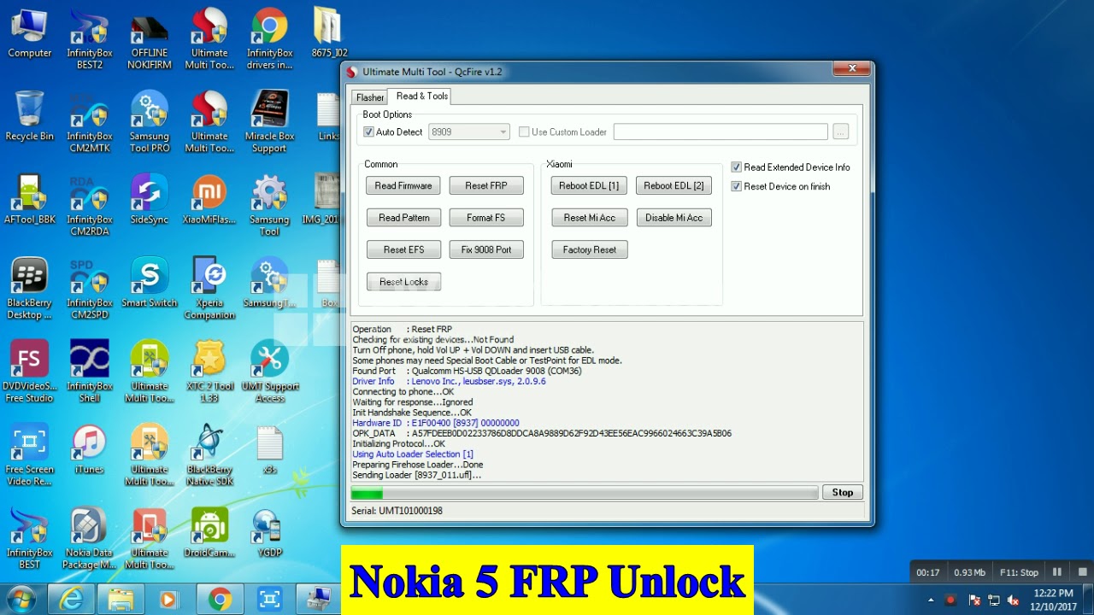Select the InfinityBox CM2RDA shortcut

pyautogui.click(x=90, y=205)
